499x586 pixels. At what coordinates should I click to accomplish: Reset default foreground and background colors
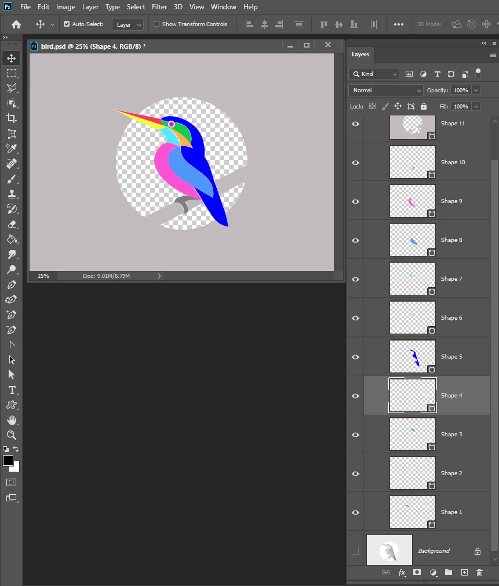tap(6, 449)
